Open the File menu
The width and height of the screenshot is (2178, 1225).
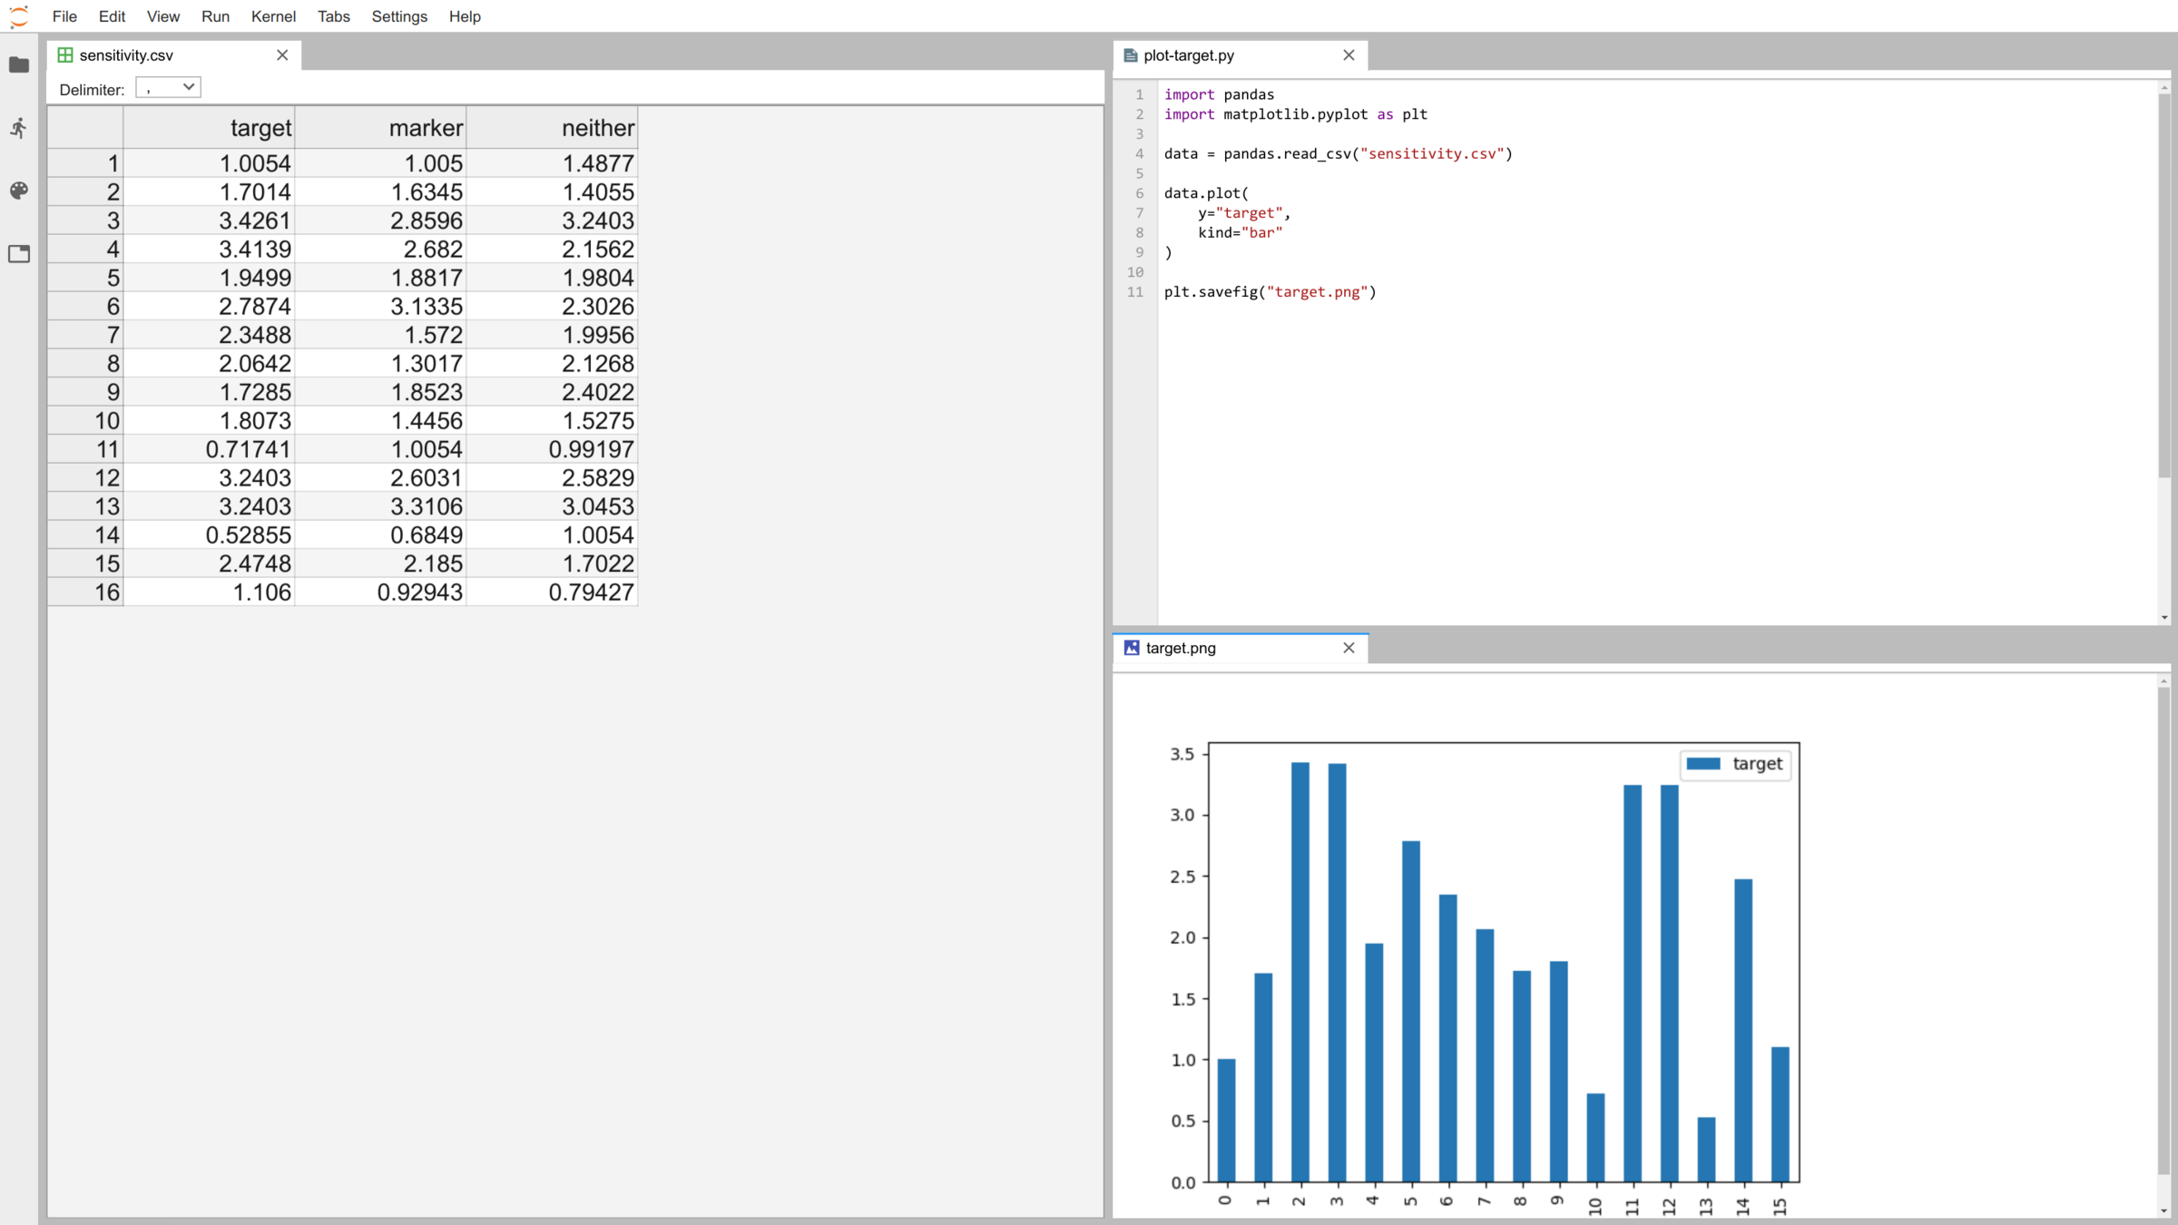[x=64, y=16]
